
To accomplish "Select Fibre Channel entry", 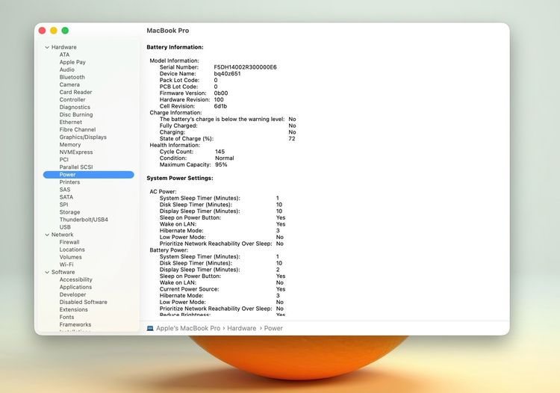I will (78, 130).
